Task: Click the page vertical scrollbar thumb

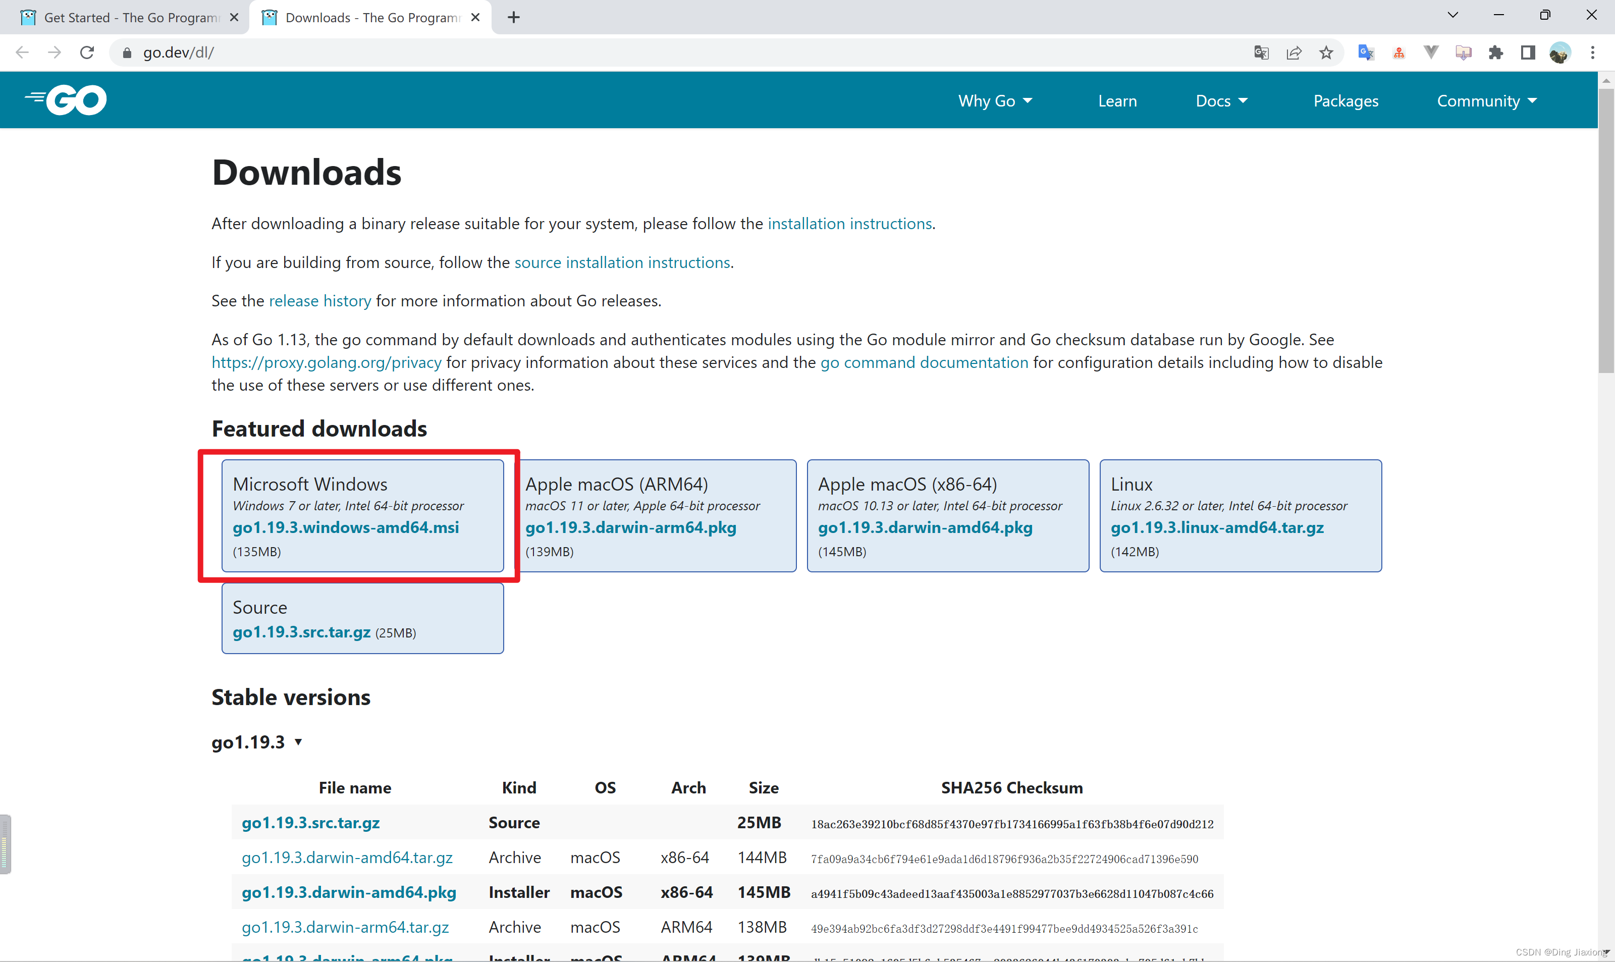Action: [1606, 230]
